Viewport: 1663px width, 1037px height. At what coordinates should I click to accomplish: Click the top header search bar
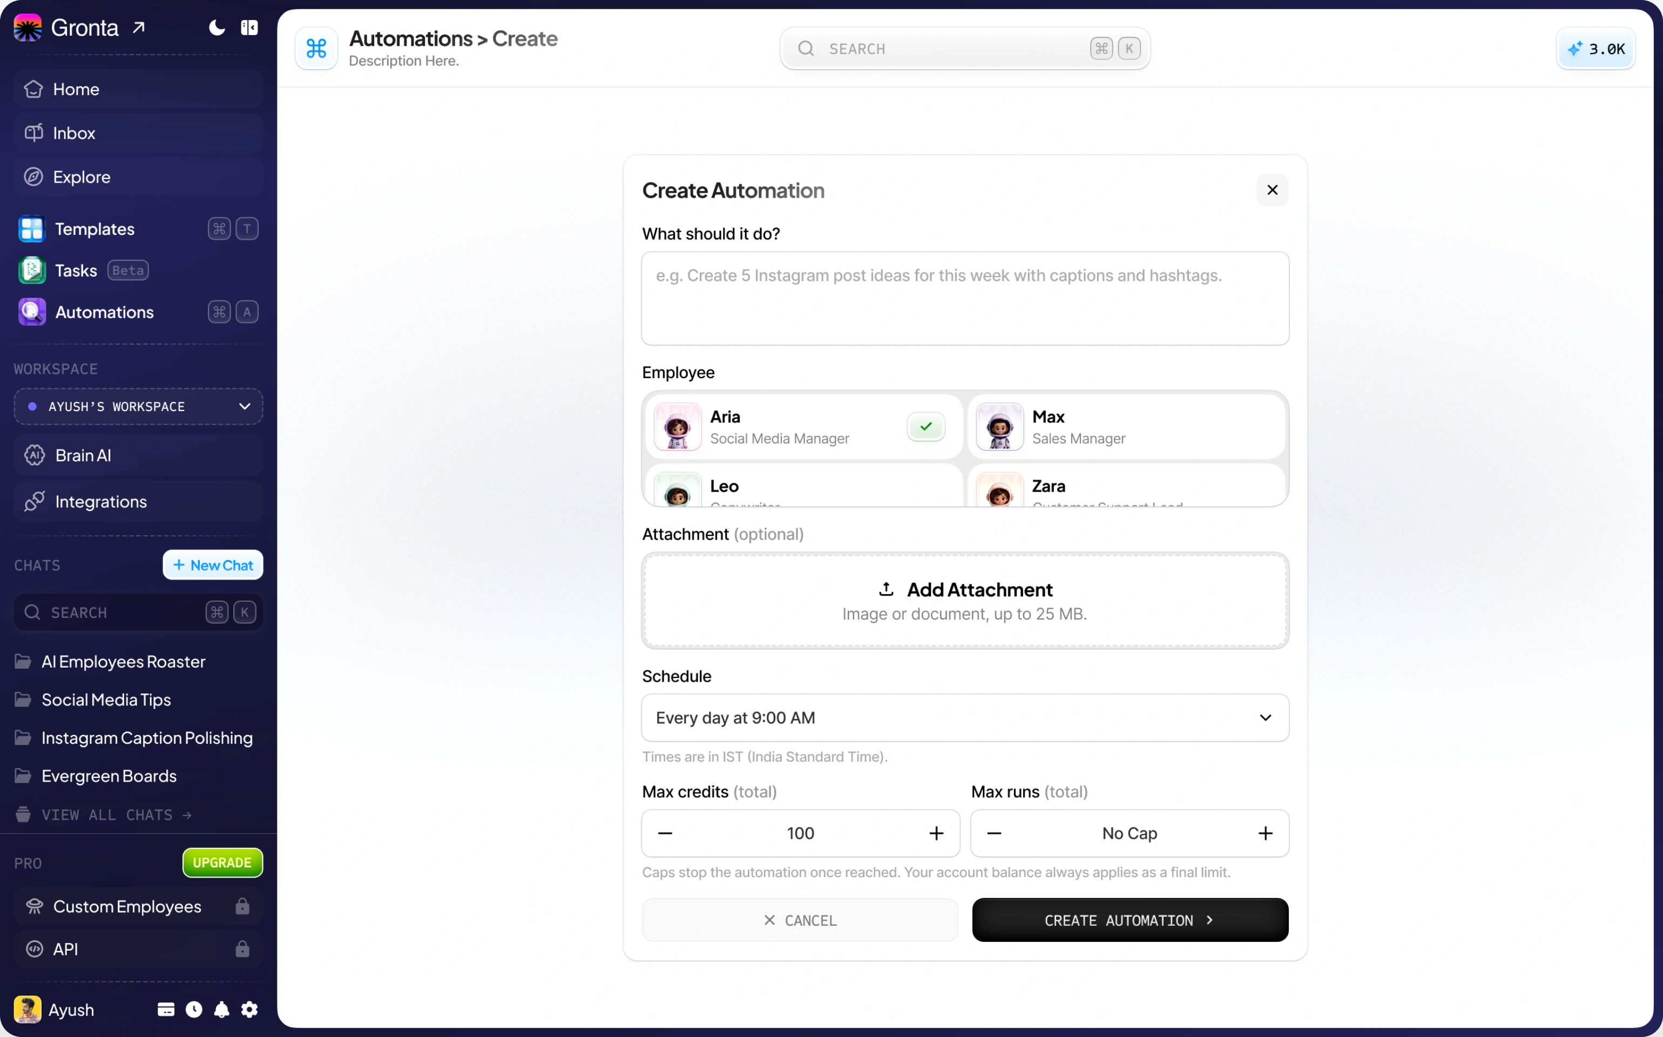(965, 49)
